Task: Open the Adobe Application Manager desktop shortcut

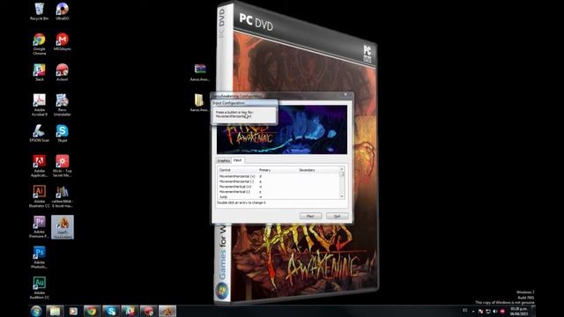Action: pyautogui.click(x=39, y=166)
